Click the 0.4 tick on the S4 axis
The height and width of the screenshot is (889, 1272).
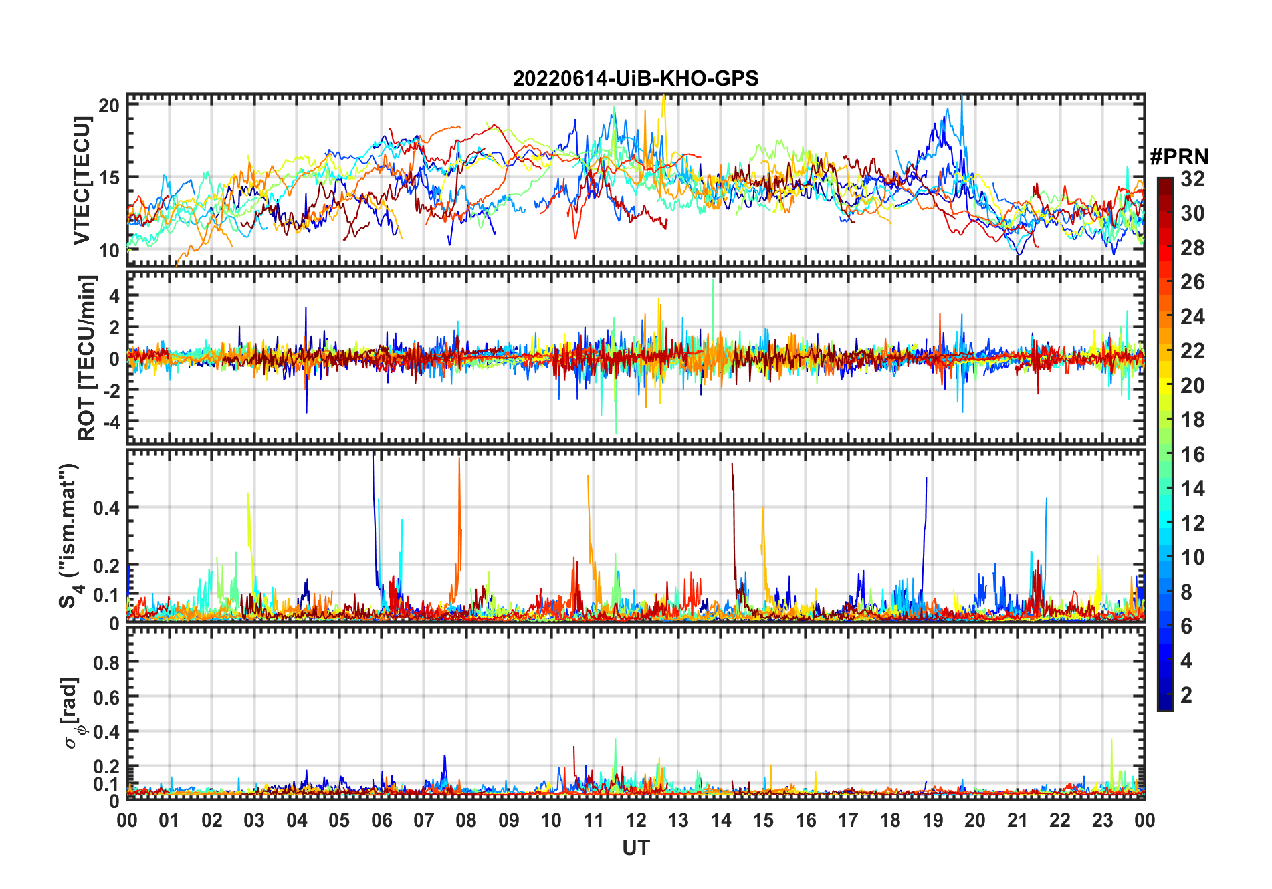point(106,507)
